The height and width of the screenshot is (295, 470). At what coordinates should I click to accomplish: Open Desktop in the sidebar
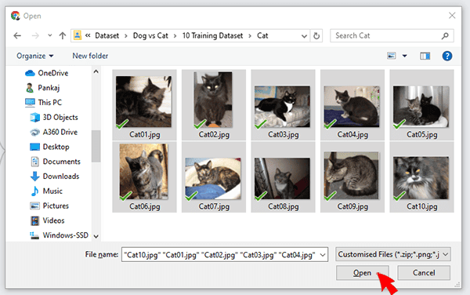click(49, 147)
